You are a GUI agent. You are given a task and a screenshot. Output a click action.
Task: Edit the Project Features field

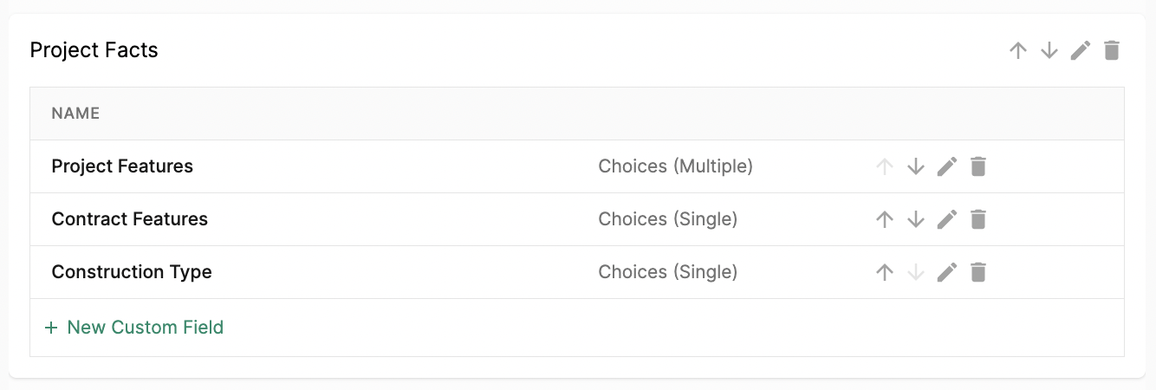tap(947, 166)
